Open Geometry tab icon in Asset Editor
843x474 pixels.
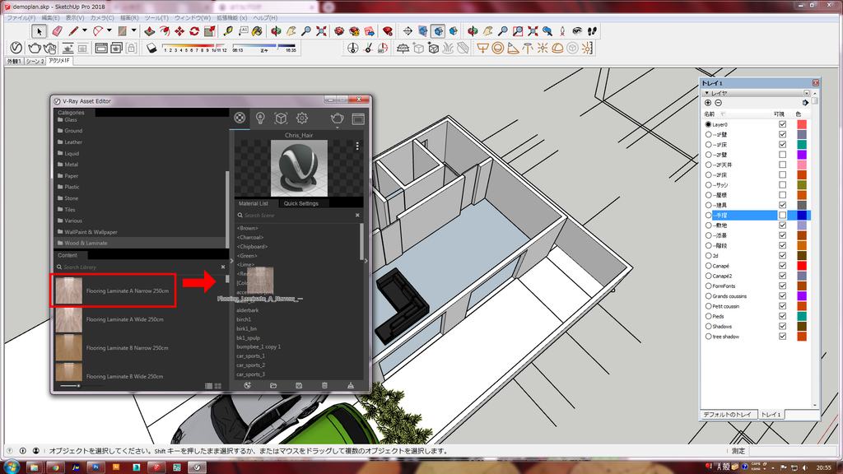281,118
